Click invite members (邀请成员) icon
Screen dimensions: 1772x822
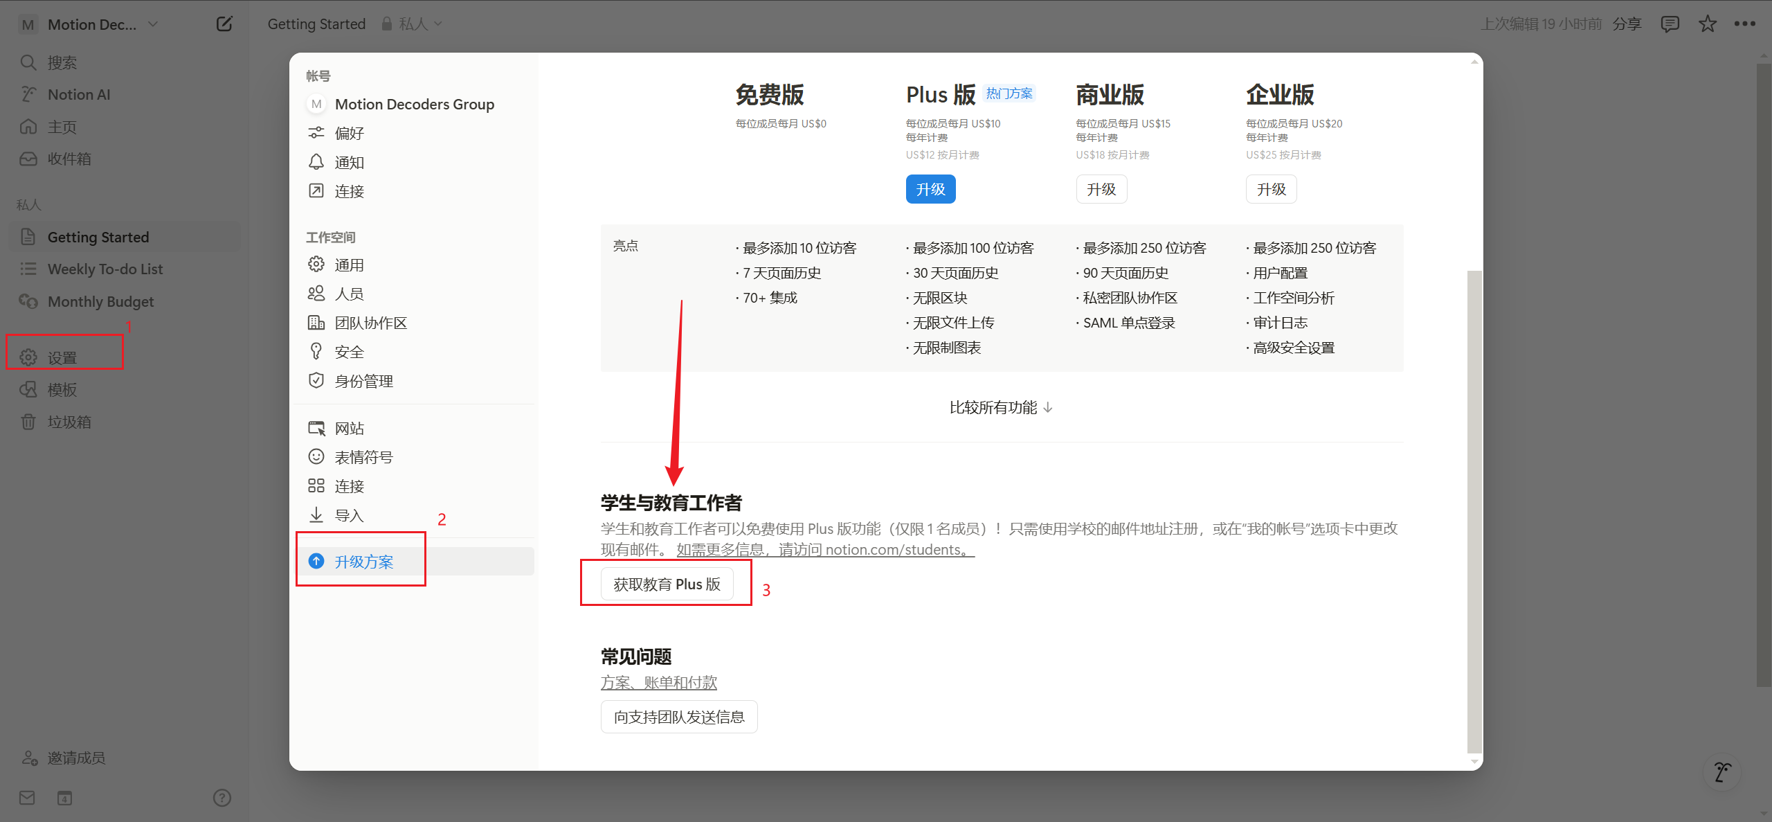(x=29, y=758)
